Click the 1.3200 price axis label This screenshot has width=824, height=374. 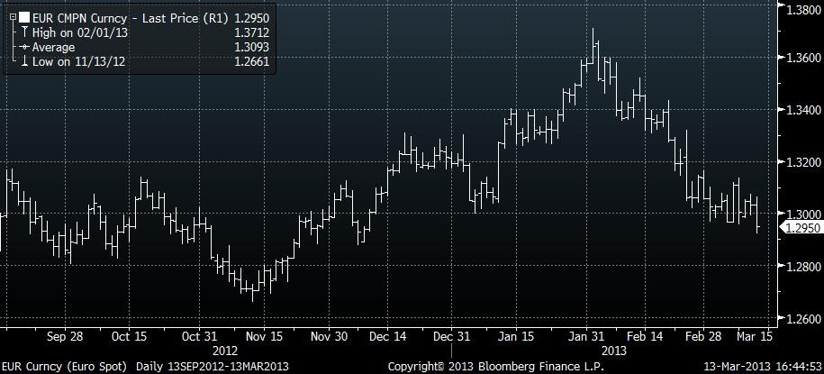point(803,163)
